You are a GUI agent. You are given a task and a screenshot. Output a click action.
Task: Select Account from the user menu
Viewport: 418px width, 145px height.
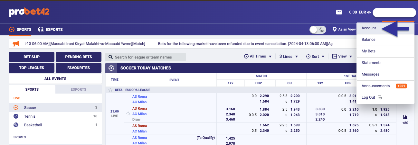click(x=369, y=28)
